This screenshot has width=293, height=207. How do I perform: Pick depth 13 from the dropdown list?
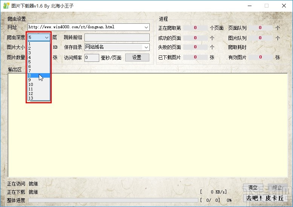click(x=39, y=98)
